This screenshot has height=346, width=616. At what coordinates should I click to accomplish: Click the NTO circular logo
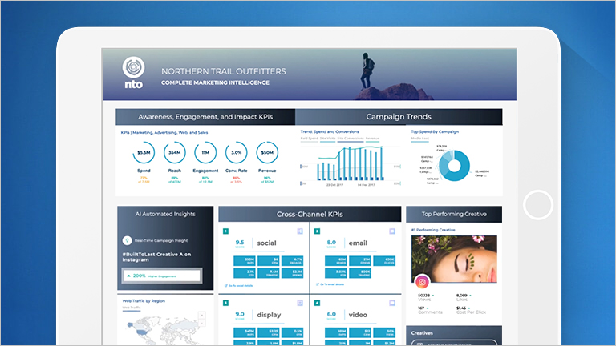click(x=134, y=67)
